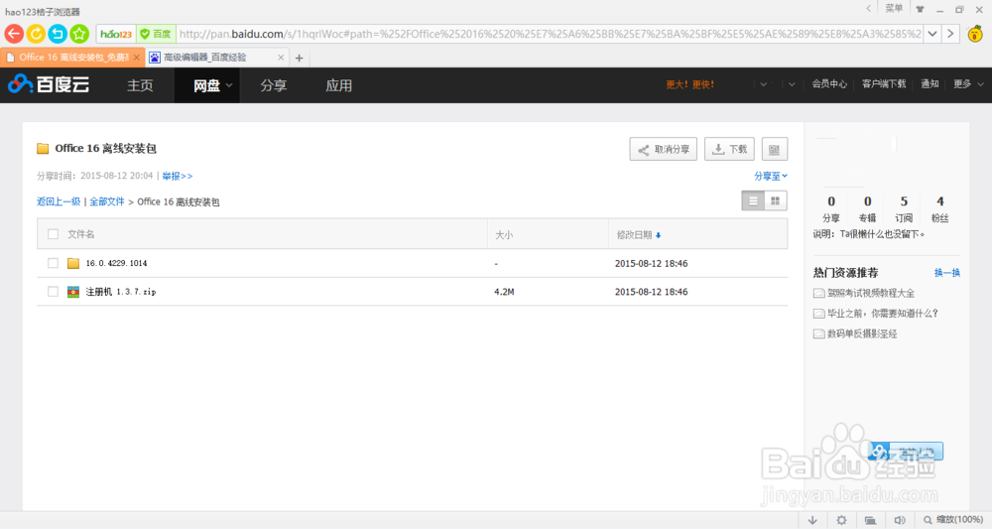Viewport: 992px width, 529px height.
Task: Expand the second dropdown chevron before 会员中心
Action: point(792,84)
